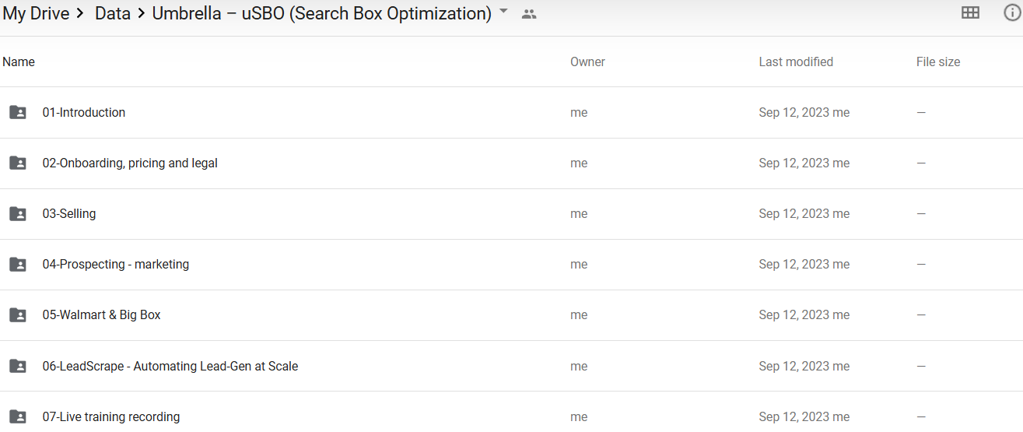Navigate to Data folder in breadcrumb
This screenshot has width=1023, height=432.
(x=112, y=13)
